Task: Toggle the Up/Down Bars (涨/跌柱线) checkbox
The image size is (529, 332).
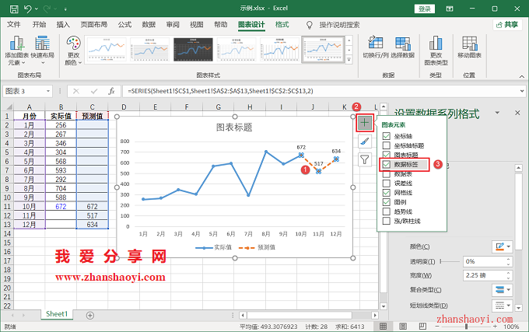Action: click(387, 221)
